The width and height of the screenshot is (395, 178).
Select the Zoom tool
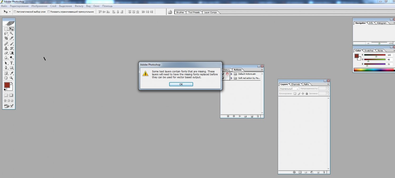coord(12,78)
